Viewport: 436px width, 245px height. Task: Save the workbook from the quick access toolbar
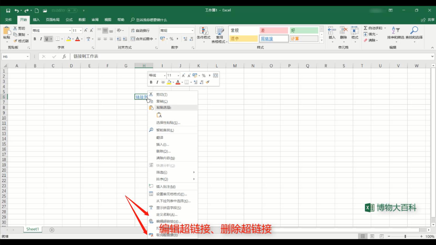tap(8, 10)
